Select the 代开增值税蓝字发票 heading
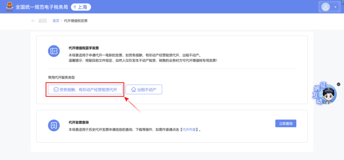The height and width of the screenshot is (160, 344). coord(84,48)
